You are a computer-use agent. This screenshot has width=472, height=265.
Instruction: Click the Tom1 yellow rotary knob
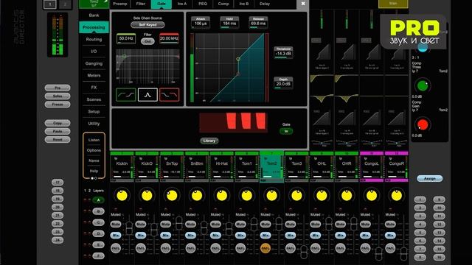point(246,195)
